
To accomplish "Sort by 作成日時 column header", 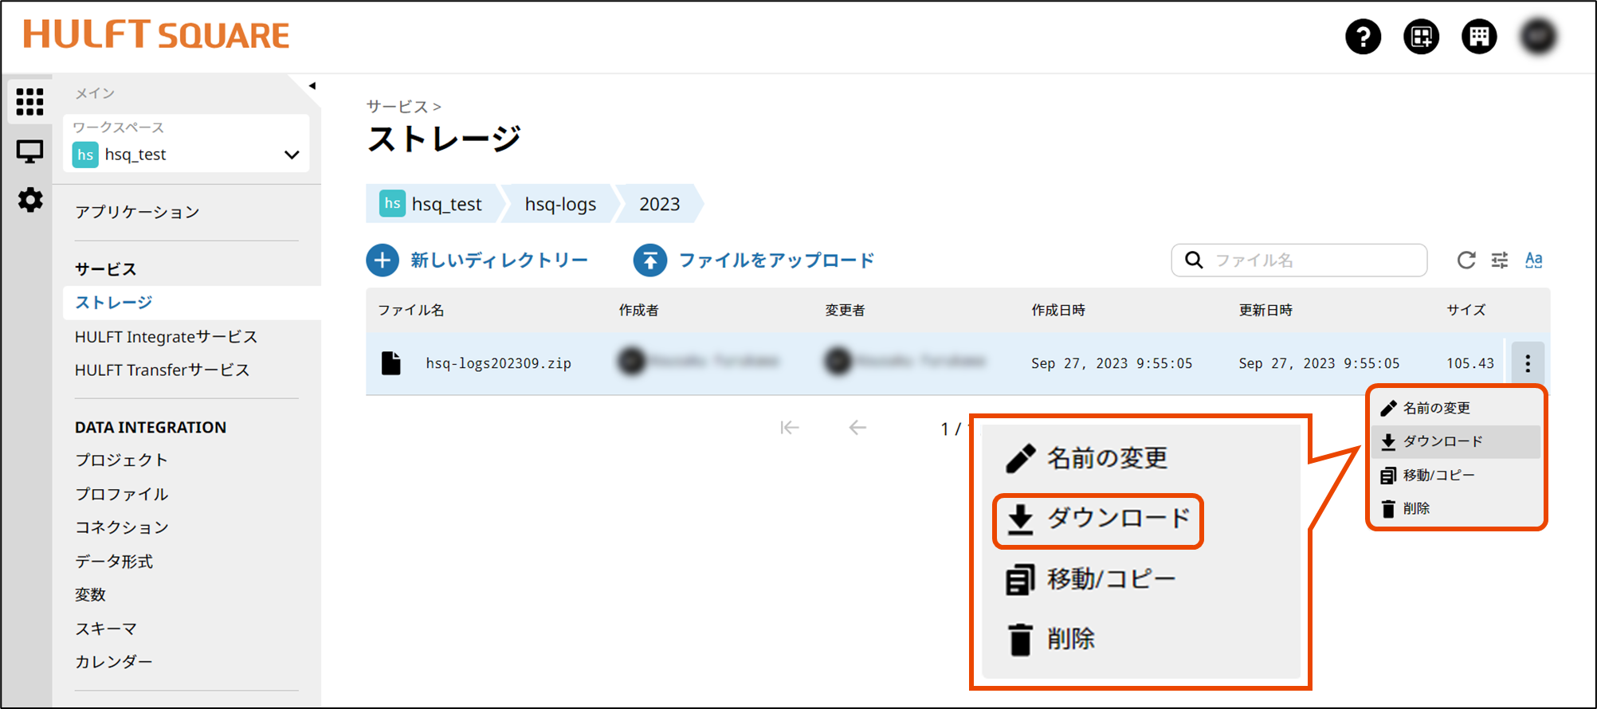I will [1058, 310].
